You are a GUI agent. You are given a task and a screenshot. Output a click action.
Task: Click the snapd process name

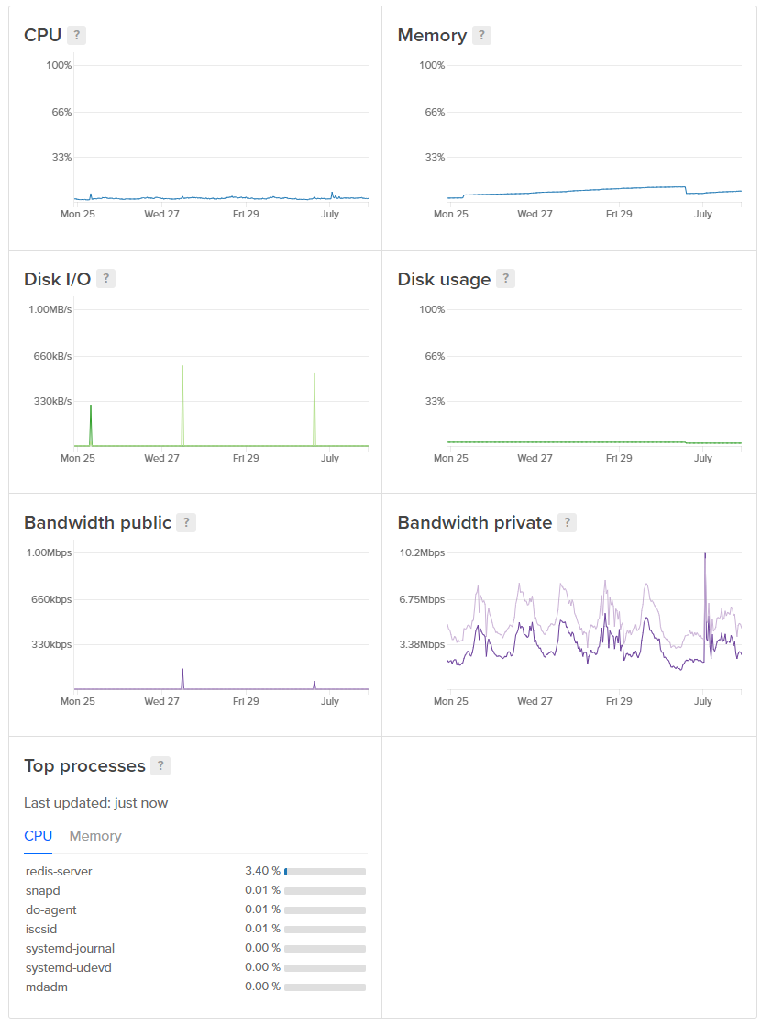[x=43, y=890]
